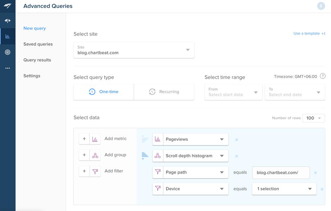Viewport: 331px width, 211px height.
Task: Remove the Pageviews metric row
Action: pyautogui.click(x=236, y=139)
